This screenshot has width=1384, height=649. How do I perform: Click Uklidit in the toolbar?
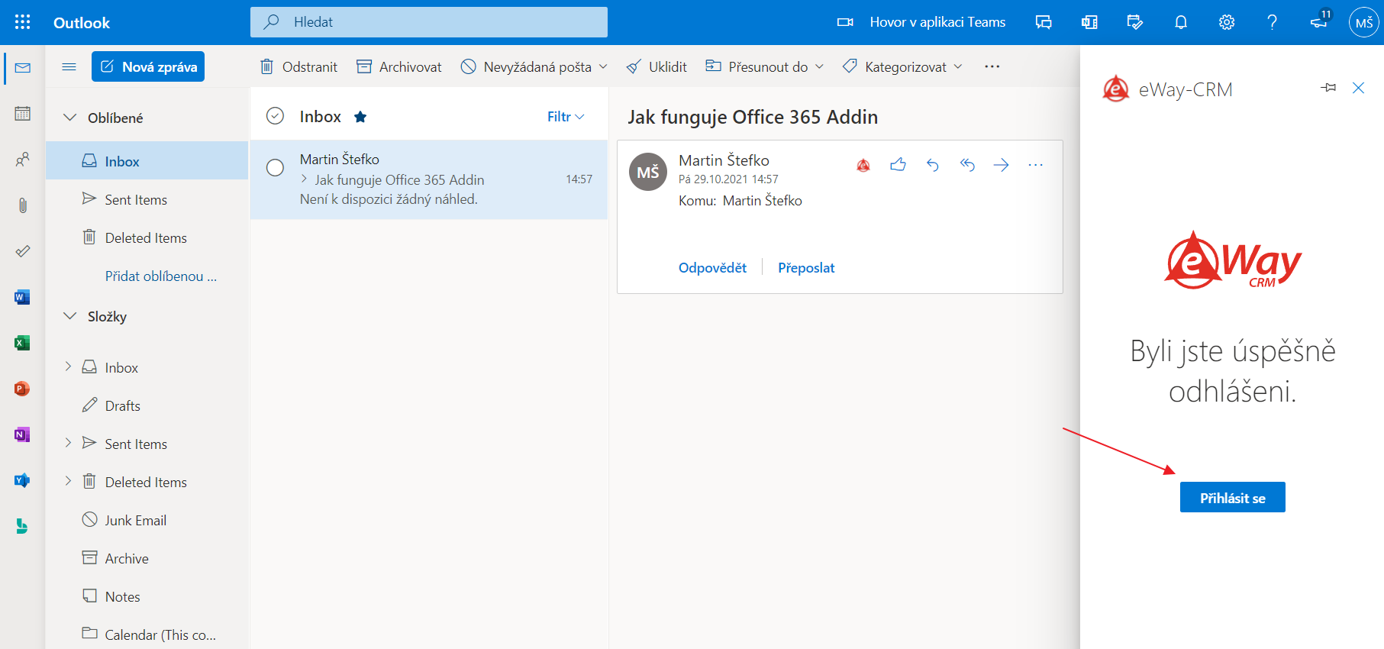point(657,66)
